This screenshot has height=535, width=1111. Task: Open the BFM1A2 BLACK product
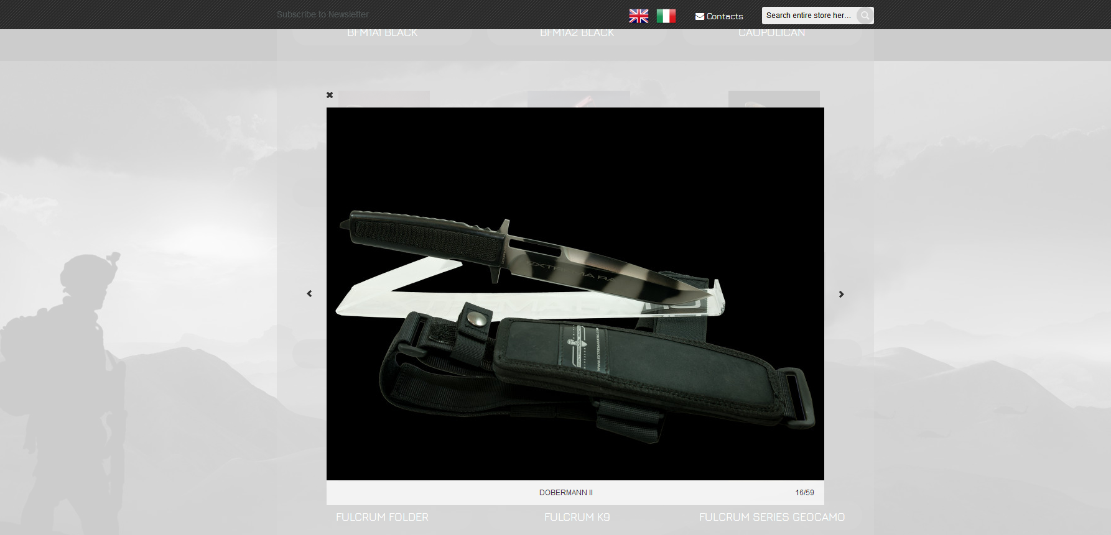tap(577, 33)
